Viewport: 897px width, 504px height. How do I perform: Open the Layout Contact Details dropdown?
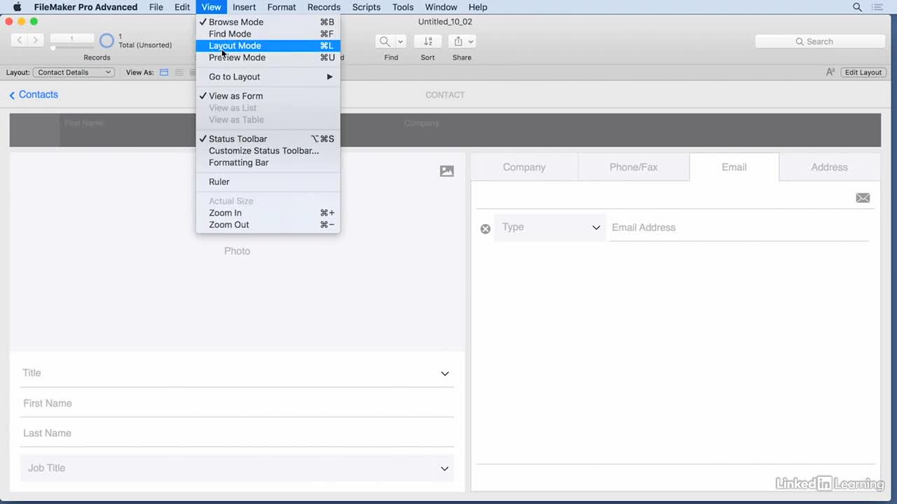point(74,72)
